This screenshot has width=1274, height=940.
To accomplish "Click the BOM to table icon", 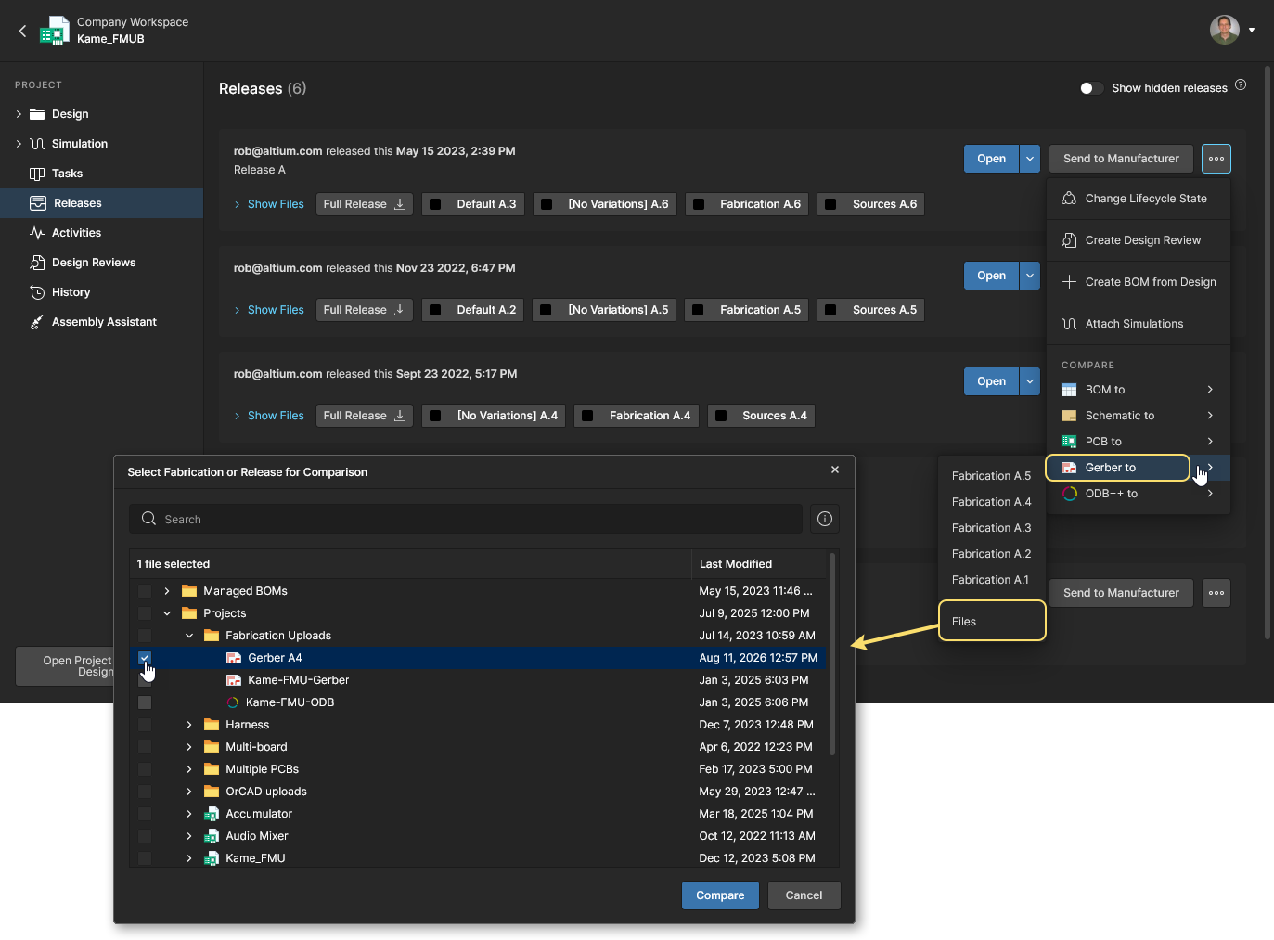I will click(x=1069, y=390).
